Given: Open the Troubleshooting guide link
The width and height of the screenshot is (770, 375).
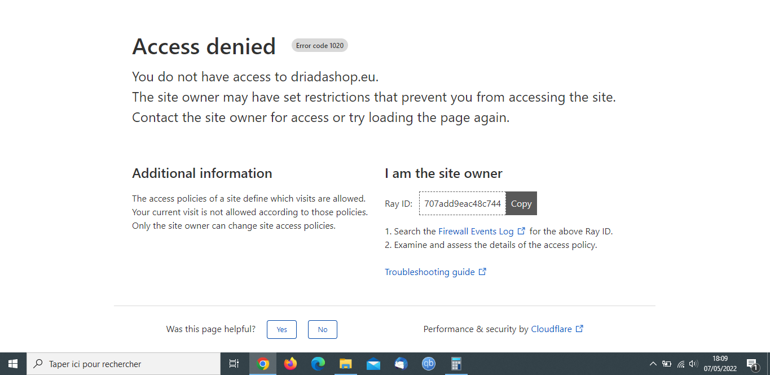Looking at the screenshot, I should pos(430,272).
